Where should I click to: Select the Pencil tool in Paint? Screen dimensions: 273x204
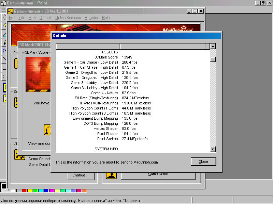[4, 42]
